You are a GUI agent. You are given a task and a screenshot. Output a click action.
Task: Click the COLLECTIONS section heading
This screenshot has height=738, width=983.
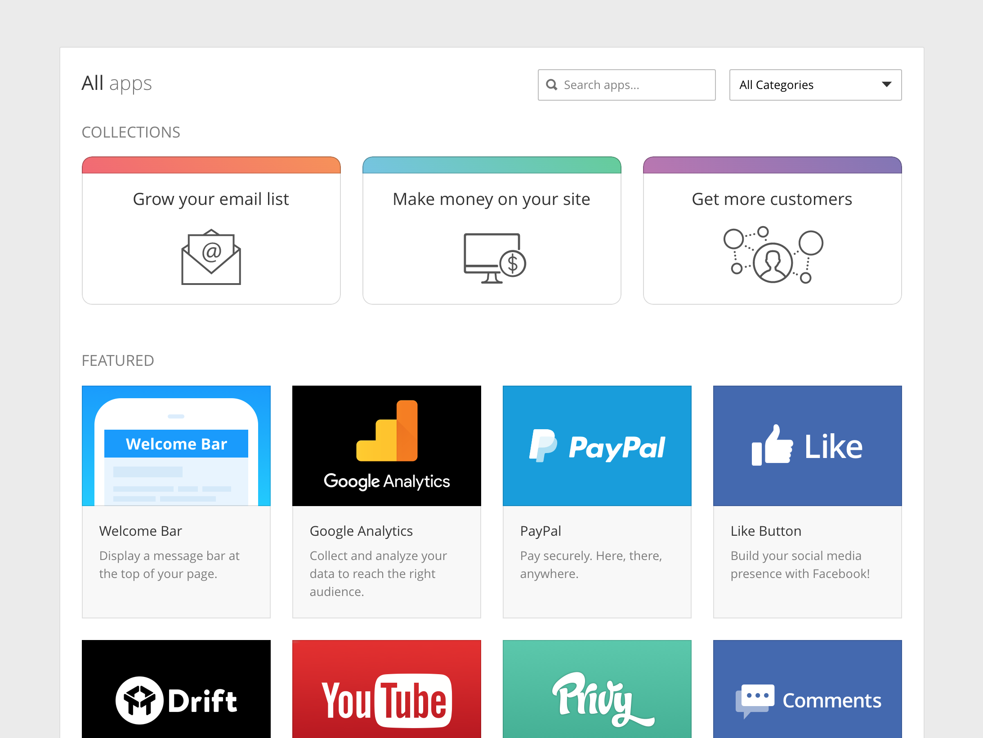tap(131, 132)
